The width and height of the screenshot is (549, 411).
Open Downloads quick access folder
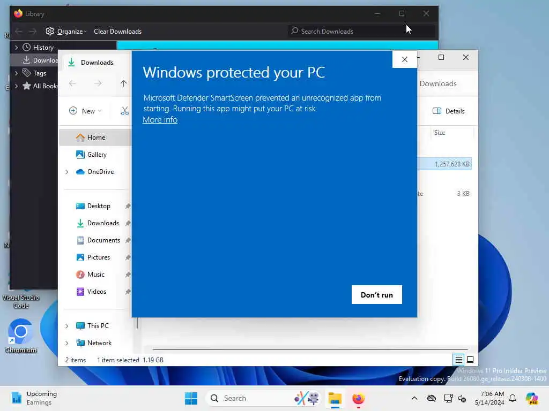point(98,223)
